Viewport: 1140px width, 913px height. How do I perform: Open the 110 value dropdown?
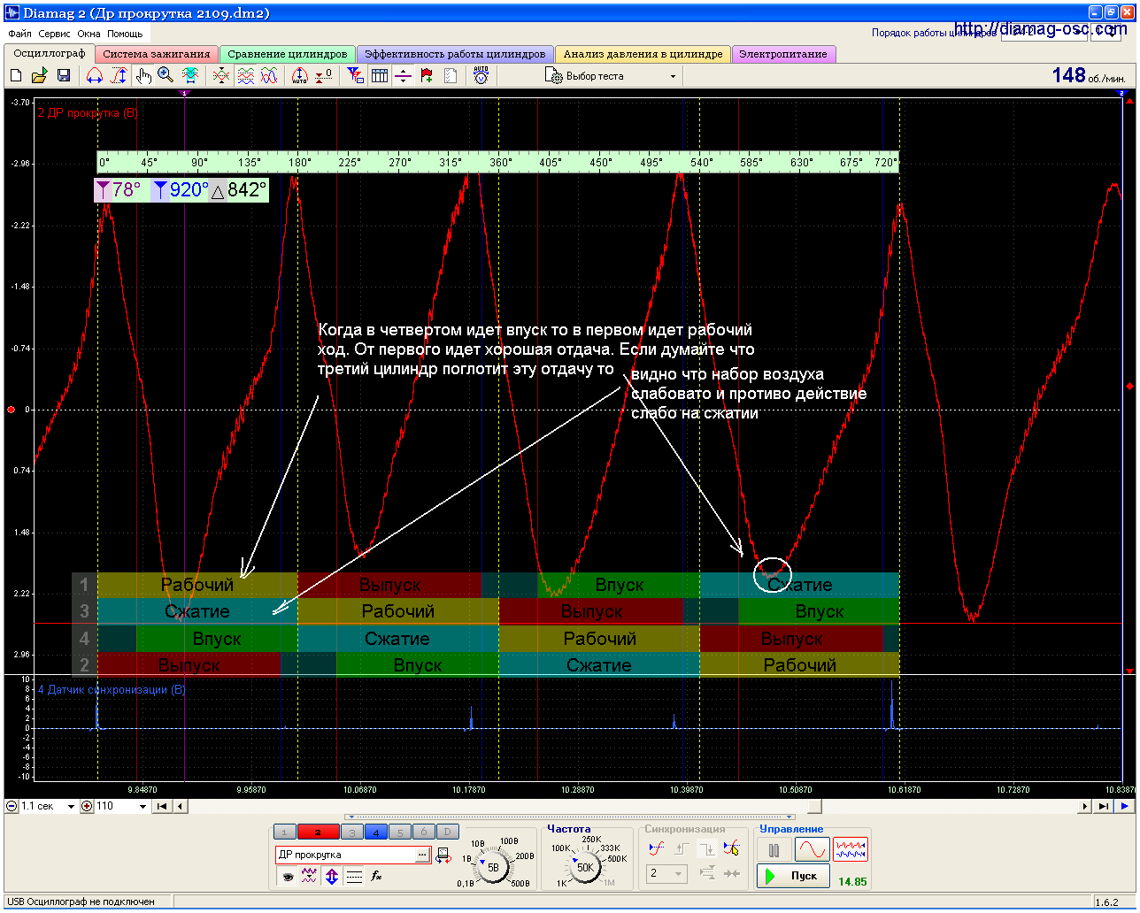[x=142, y=806]
